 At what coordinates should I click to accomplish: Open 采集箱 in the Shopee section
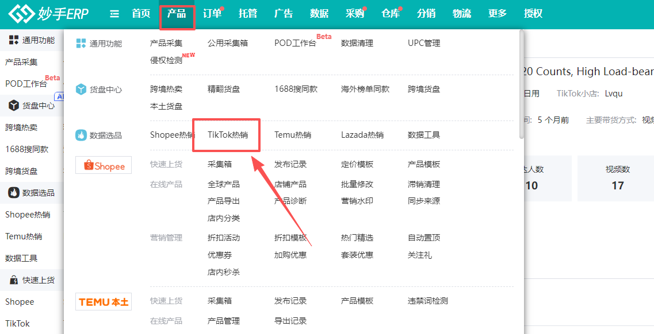[x=219, y=164]
